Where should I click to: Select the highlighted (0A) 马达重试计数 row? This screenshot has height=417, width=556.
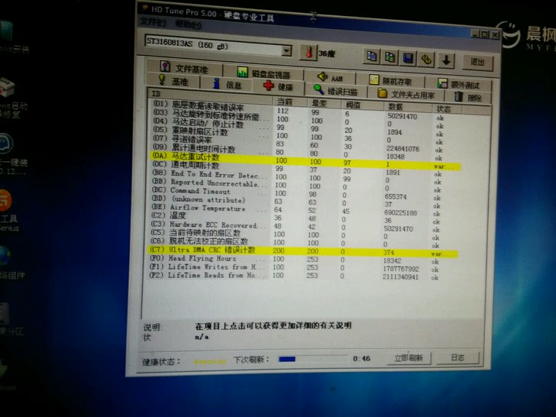[305, 161]
